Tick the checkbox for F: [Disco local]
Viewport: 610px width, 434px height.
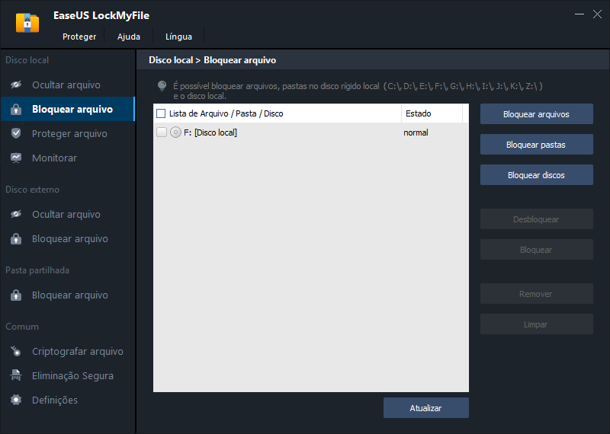[162, 132]
